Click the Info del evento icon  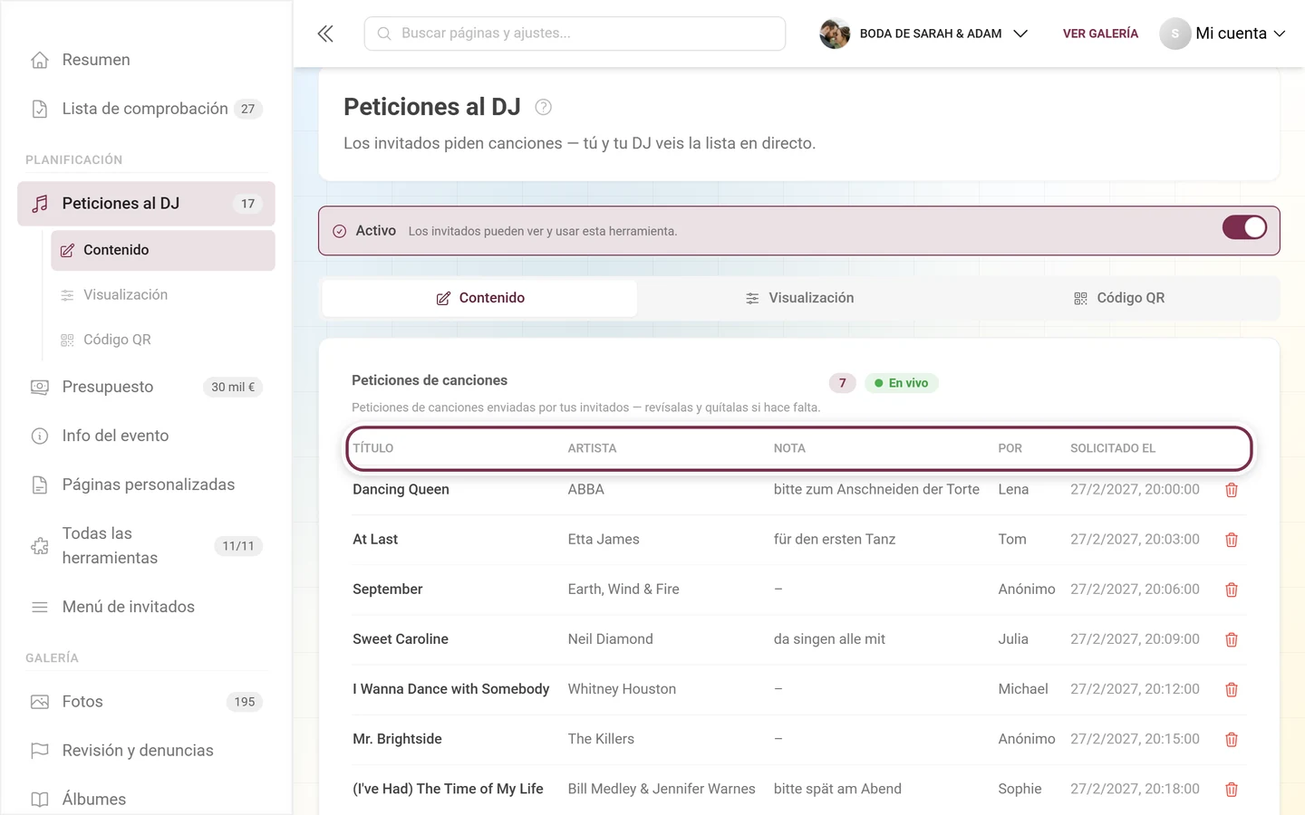[x=40, y=436]
